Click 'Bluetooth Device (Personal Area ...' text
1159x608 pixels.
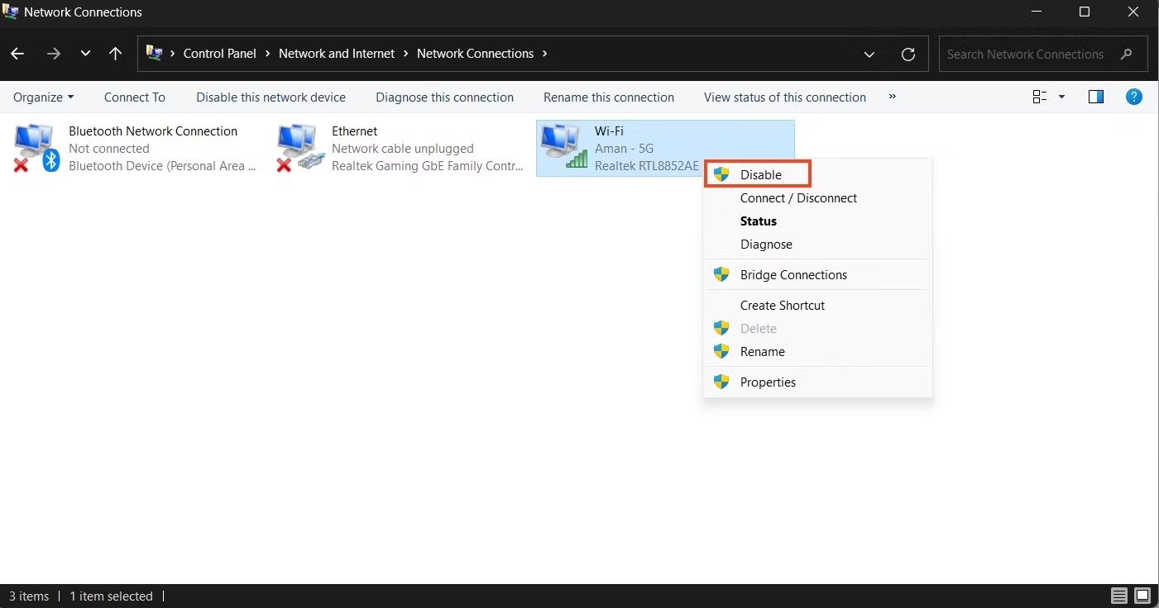click(162, 166)
